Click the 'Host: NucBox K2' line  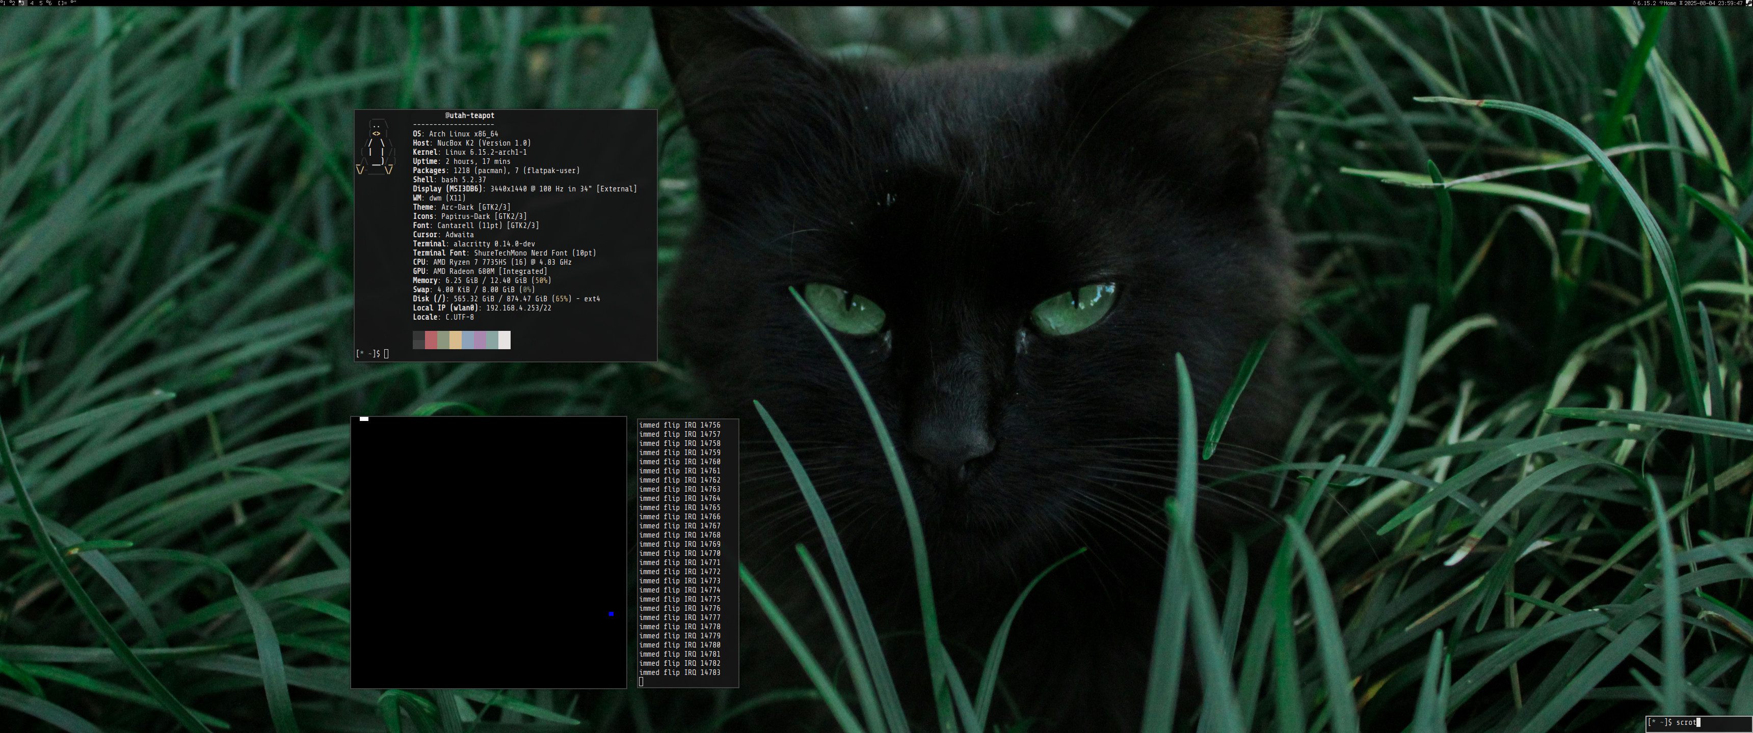471,143
